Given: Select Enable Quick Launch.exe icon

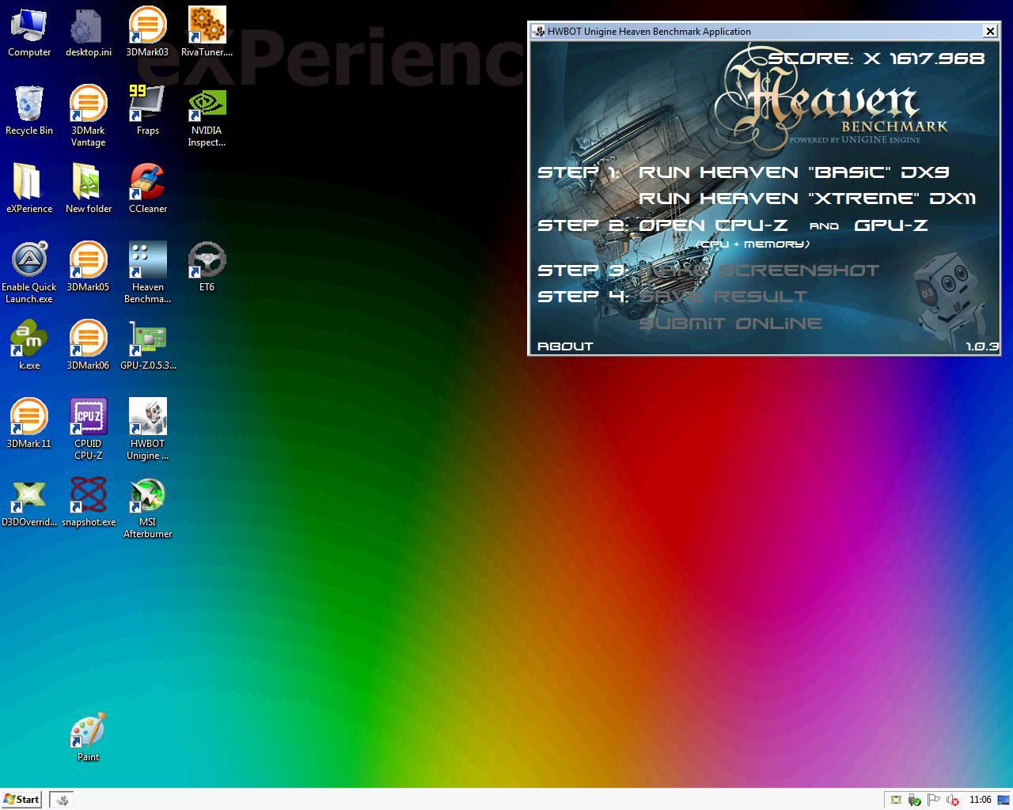Looking at the screenshot, I should tap(29, 273).
